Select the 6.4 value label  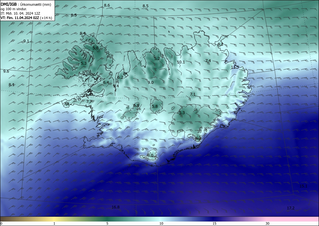pyautogui.click(x=106, y=82)
